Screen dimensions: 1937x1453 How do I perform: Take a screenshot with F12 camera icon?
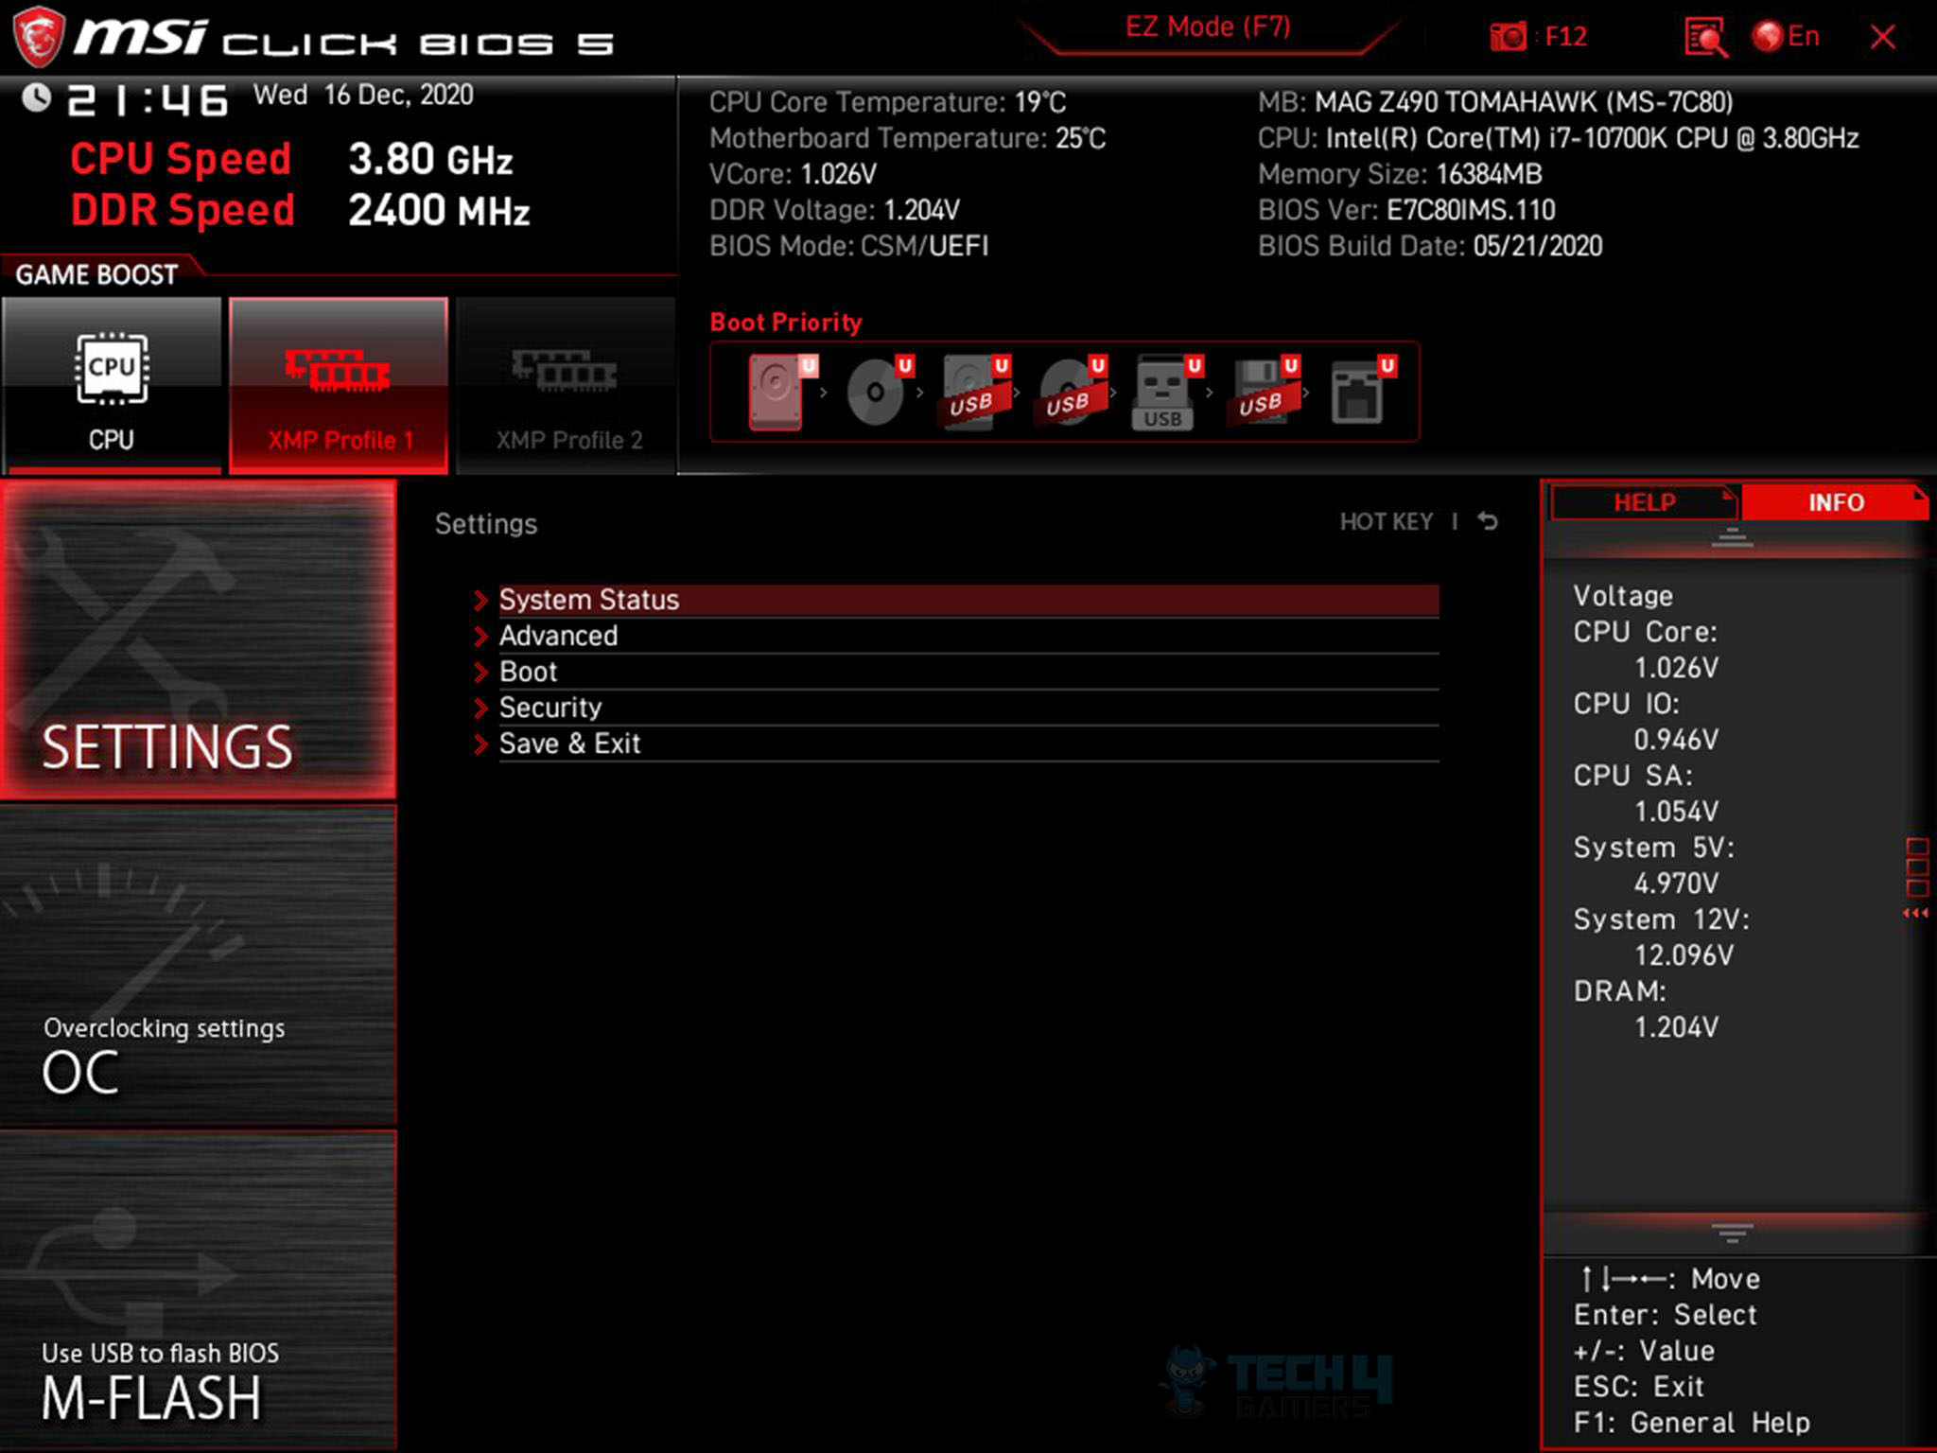pos(1508,37)
